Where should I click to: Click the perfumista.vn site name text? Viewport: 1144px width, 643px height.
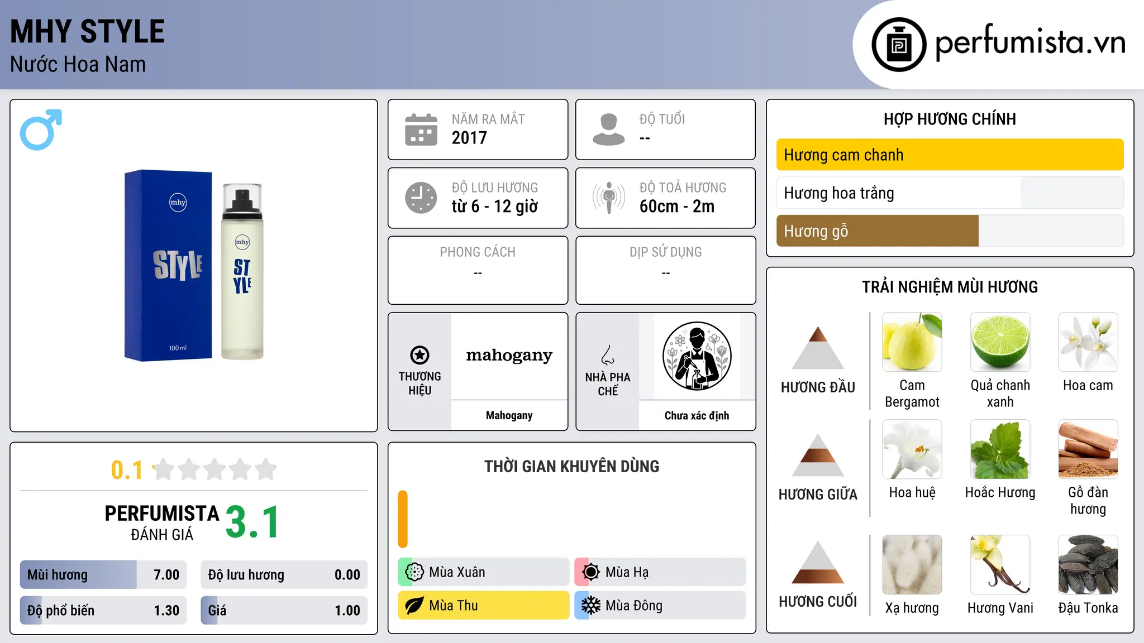click(1030, 43)
